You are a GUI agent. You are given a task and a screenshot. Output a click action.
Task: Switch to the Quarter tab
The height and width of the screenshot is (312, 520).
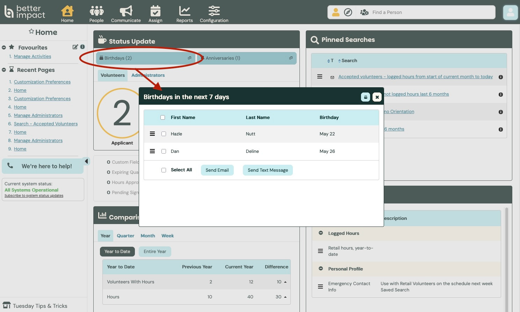tap(125, 236)
